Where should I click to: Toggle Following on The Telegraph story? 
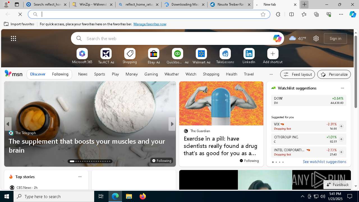[162, 160]
